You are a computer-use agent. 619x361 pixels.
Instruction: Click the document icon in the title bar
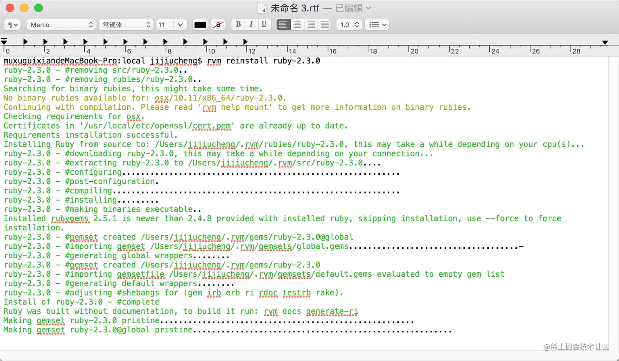tap(262, 8)
